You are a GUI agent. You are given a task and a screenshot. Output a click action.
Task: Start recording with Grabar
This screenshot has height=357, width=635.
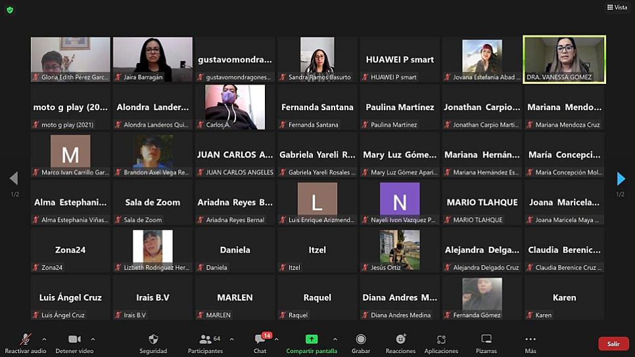(x=360, y=339)
